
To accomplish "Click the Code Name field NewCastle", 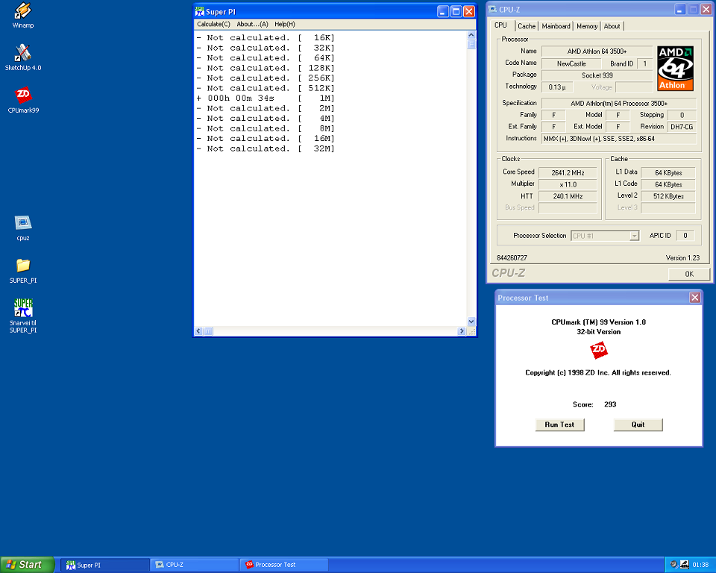I will (x=571, y=63).
